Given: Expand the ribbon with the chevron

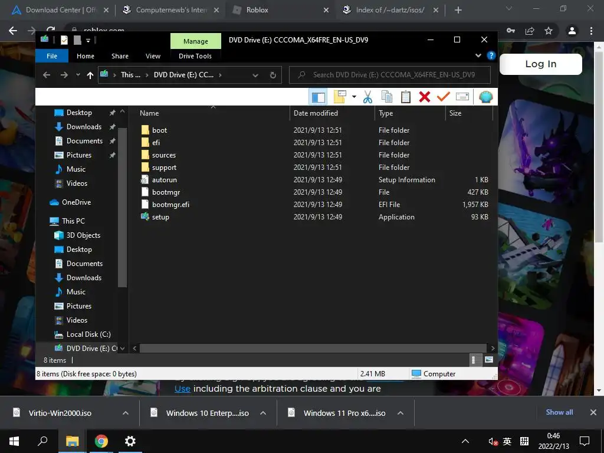Looking at the screenshot, I should [x=478, y=55].
